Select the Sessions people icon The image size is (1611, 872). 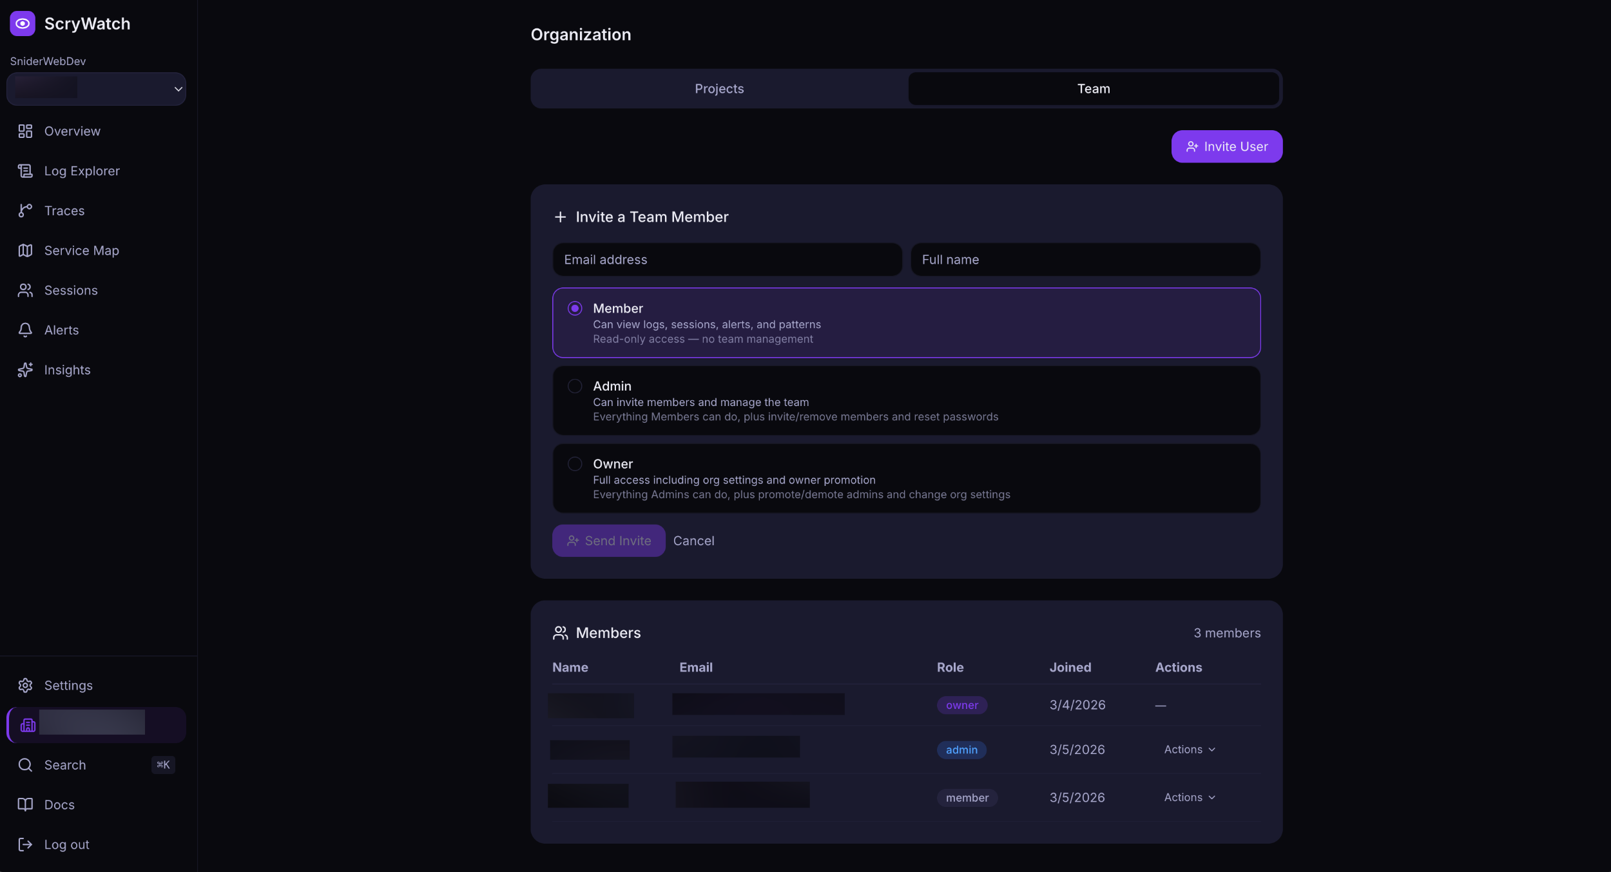coord(26,290)
